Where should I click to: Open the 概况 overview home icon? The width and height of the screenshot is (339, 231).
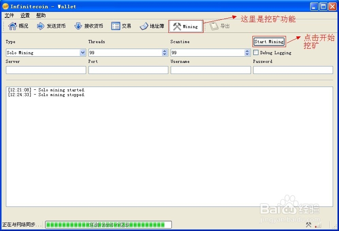pos(12,26)
